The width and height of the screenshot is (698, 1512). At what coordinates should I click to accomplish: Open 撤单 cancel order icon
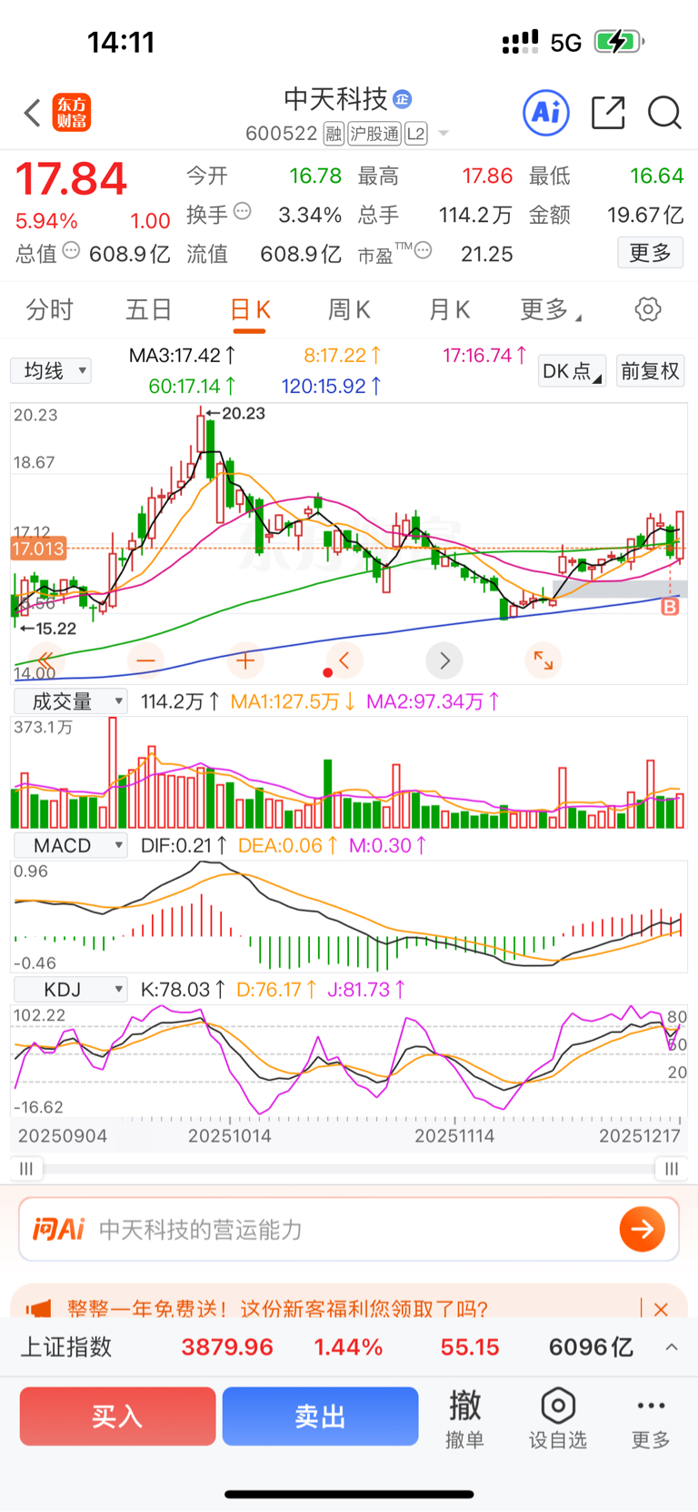click(x=464, y=1417)
